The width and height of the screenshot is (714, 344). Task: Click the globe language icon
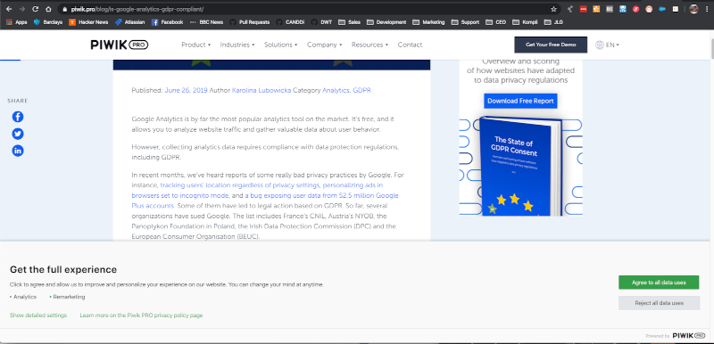coord(599,45)
